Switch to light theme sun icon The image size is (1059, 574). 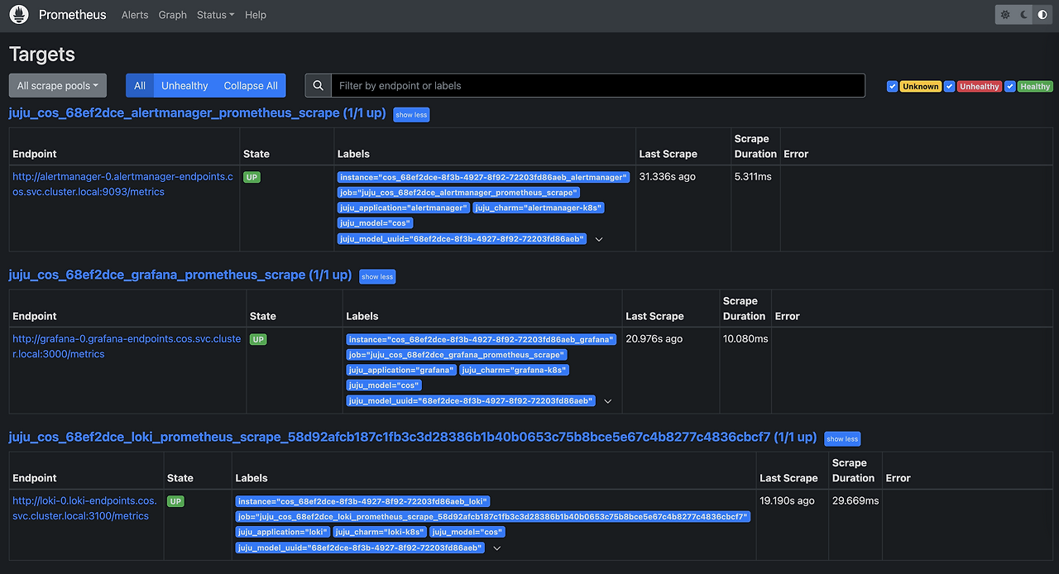(x=1005, y=15)
